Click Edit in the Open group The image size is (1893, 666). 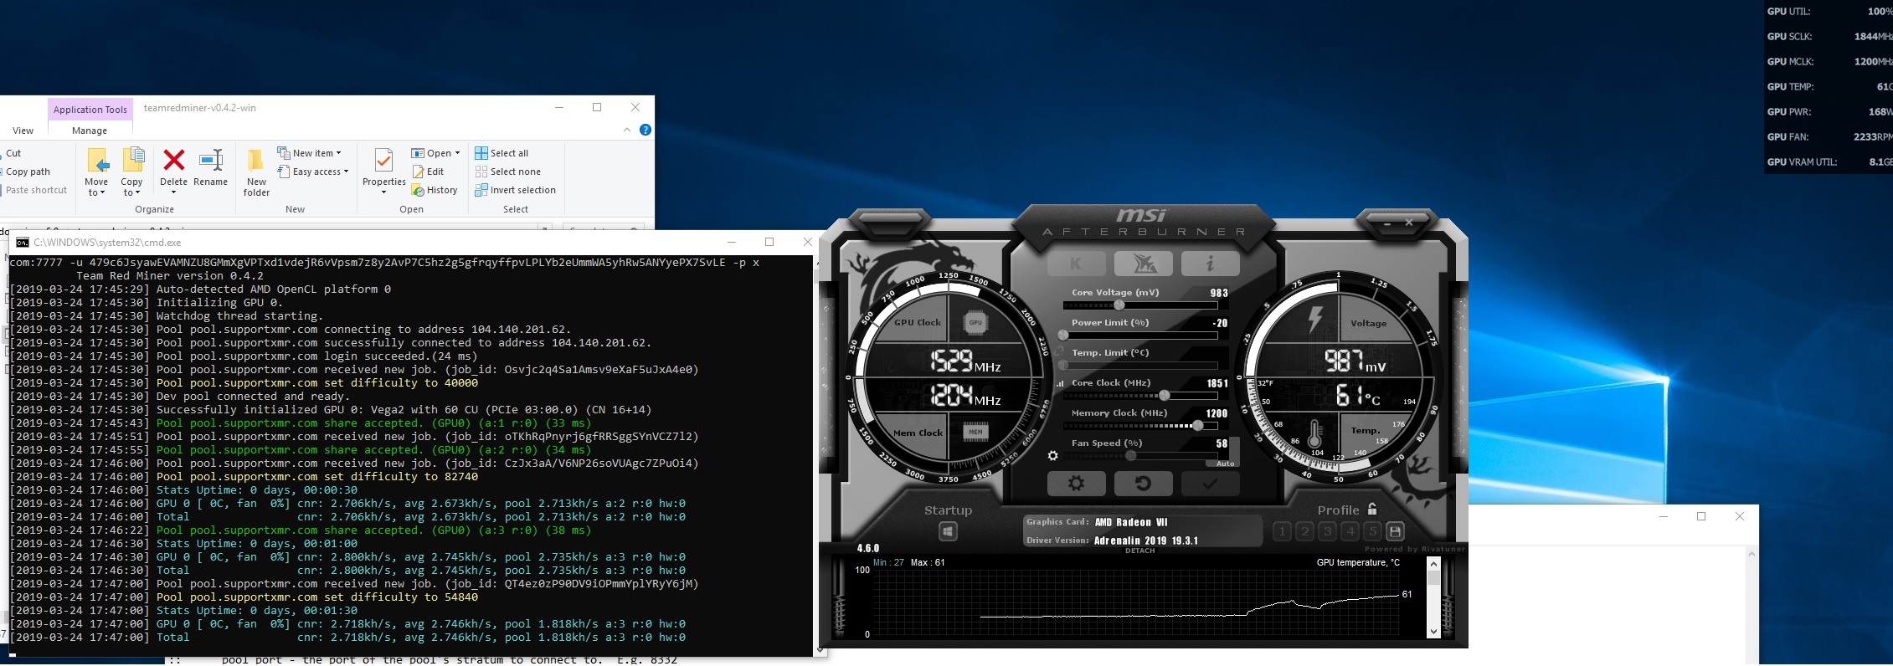coord(428,172)
